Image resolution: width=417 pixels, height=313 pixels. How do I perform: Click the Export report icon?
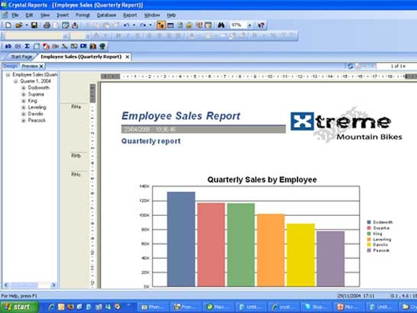75,26
